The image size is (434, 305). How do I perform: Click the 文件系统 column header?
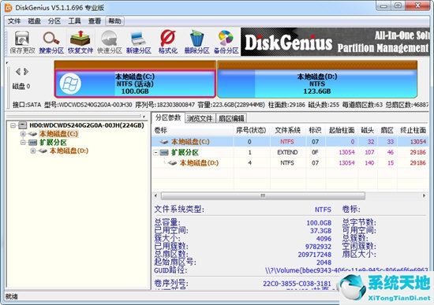coord(288,130)
